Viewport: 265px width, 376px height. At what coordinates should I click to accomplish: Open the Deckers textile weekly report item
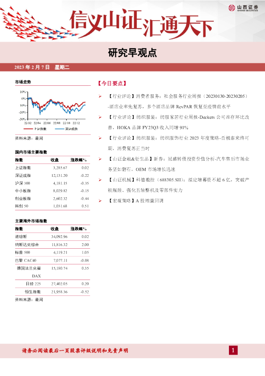tap(179, 122)
